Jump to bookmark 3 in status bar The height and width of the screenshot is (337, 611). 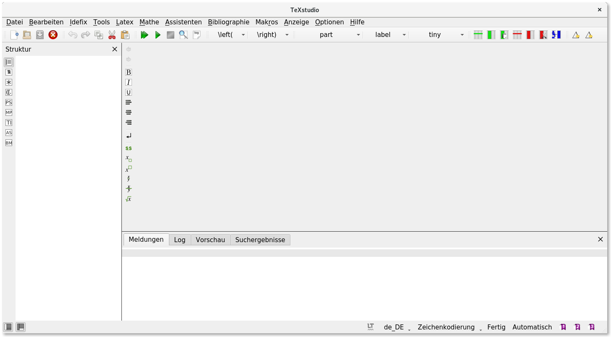tap(592, 327)
